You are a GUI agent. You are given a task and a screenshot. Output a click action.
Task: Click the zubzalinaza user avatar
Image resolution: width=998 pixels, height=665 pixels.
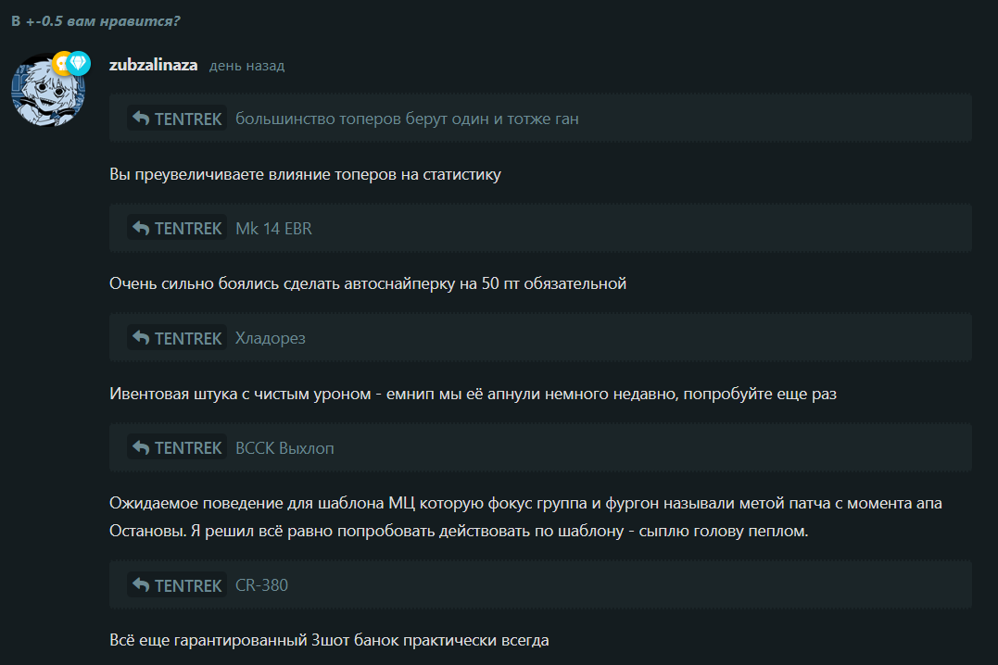pos(48,90)
